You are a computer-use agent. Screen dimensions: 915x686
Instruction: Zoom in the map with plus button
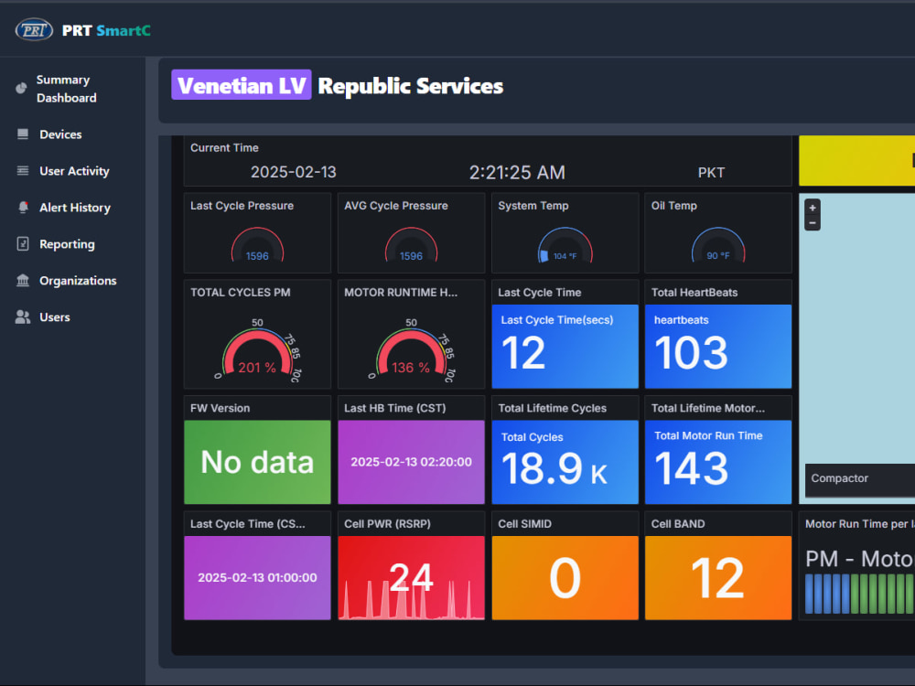click(813, 208)
